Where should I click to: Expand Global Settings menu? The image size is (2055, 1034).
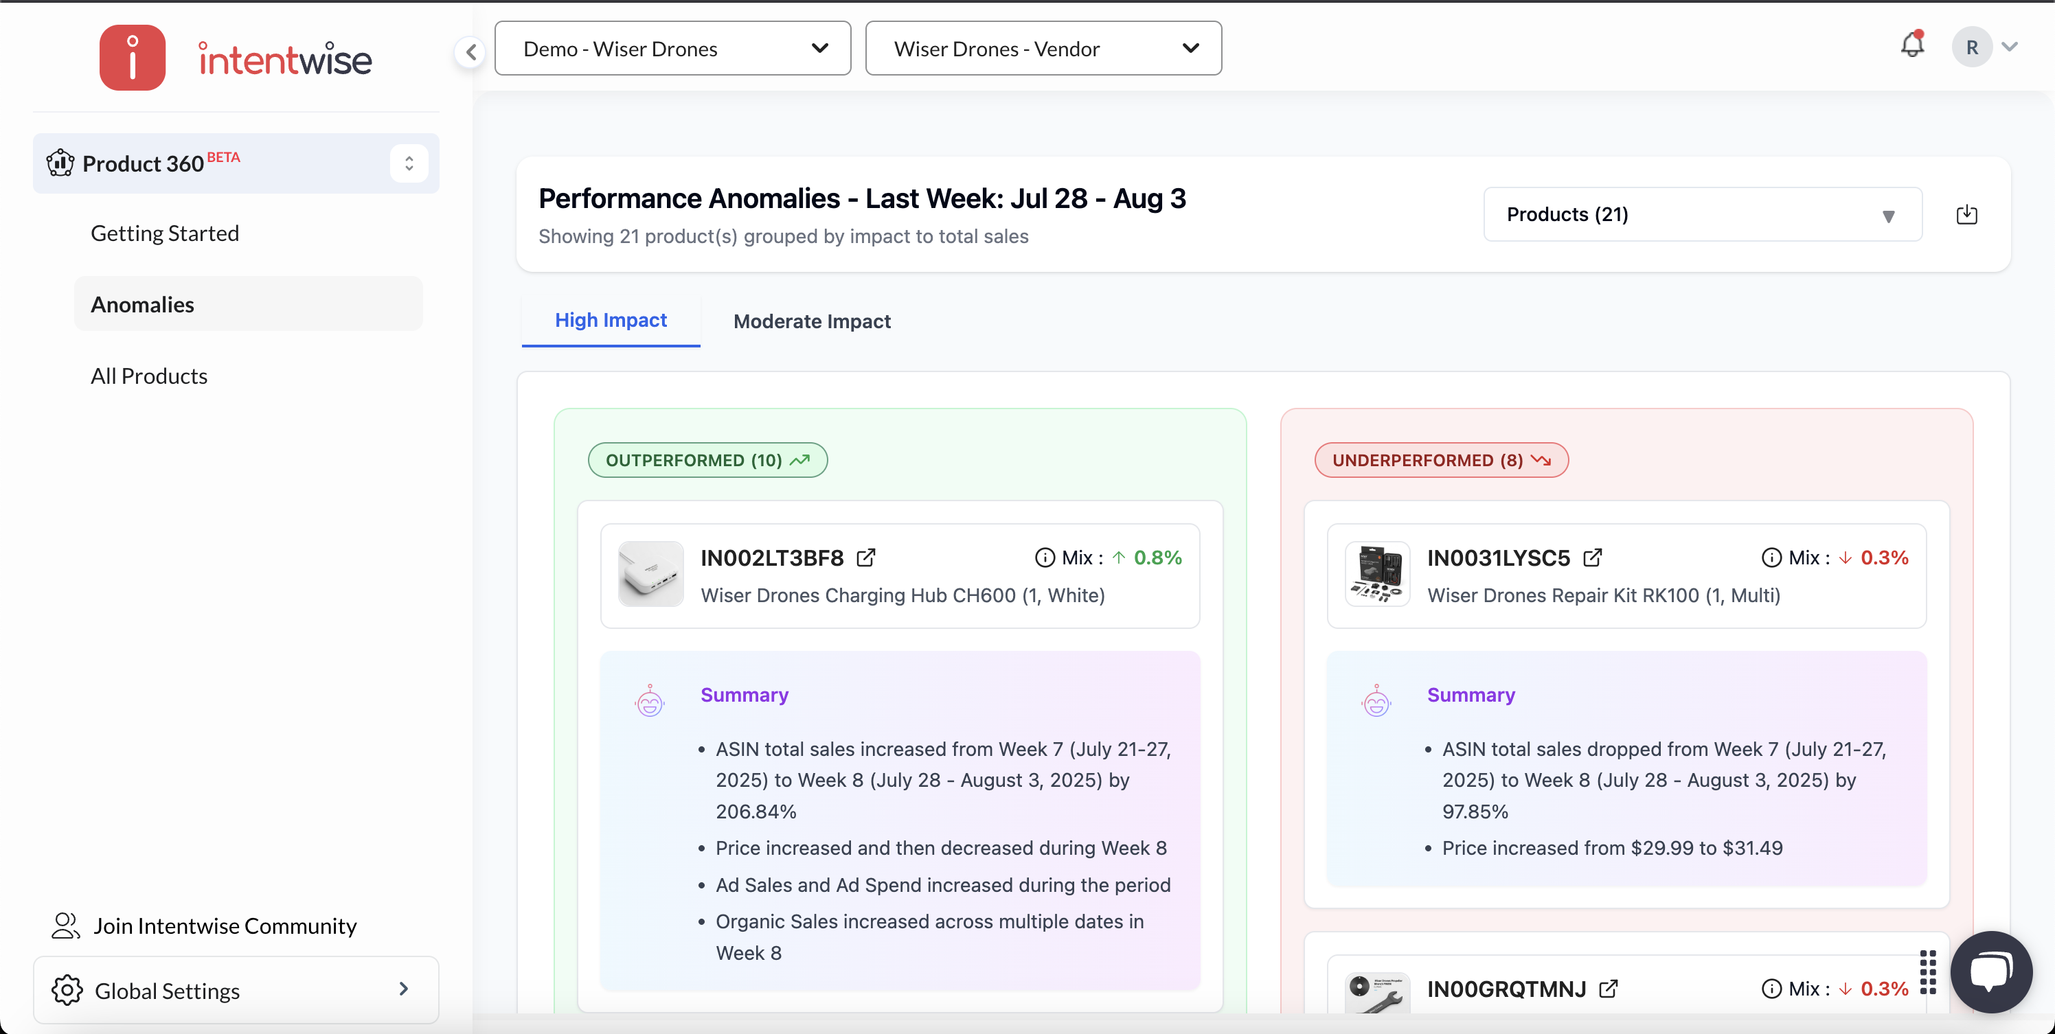pos(236,990)
